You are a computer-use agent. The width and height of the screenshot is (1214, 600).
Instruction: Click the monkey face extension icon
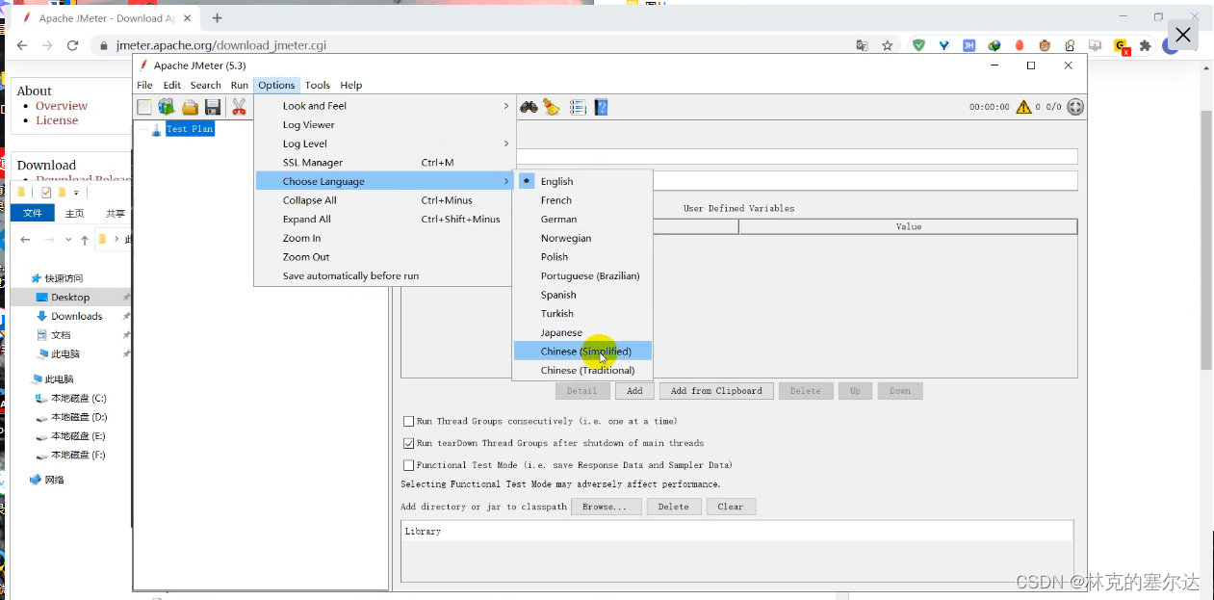[x=1045, y=45]
